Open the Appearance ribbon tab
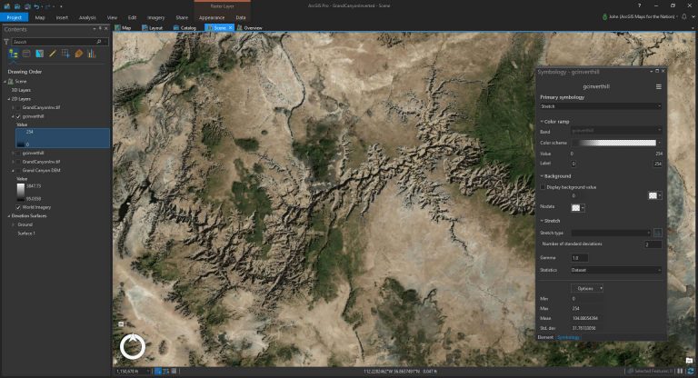 click(x=212, y=17)
